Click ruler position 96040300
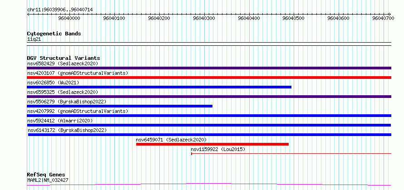404x190 pixels. click(204, 18)
